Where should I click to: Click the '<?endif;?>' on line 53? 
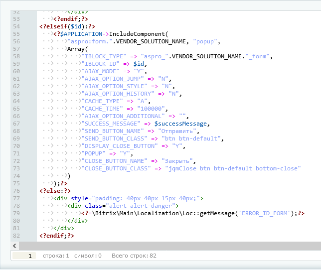point(71,19)
